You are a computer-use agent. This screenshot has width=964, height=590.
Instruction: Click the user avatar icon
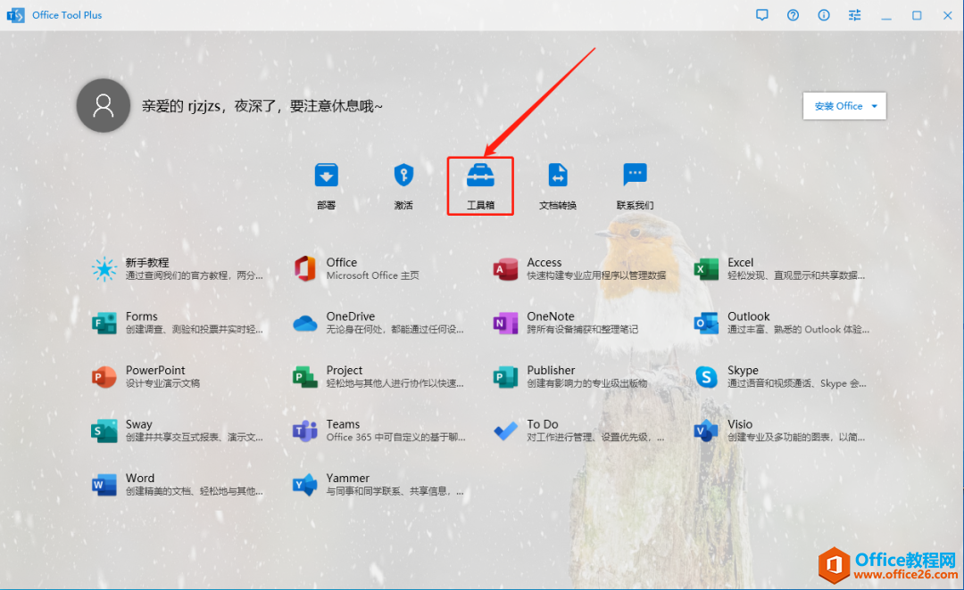pos(104,105)
